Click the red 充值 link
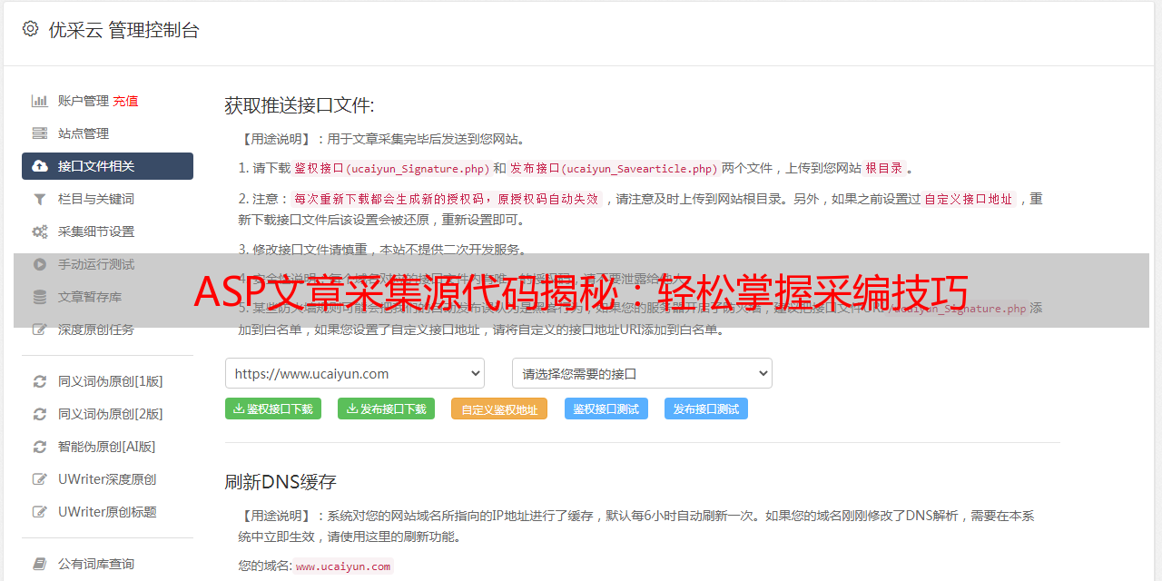The image size is (1162, 581). coord(125,101)
